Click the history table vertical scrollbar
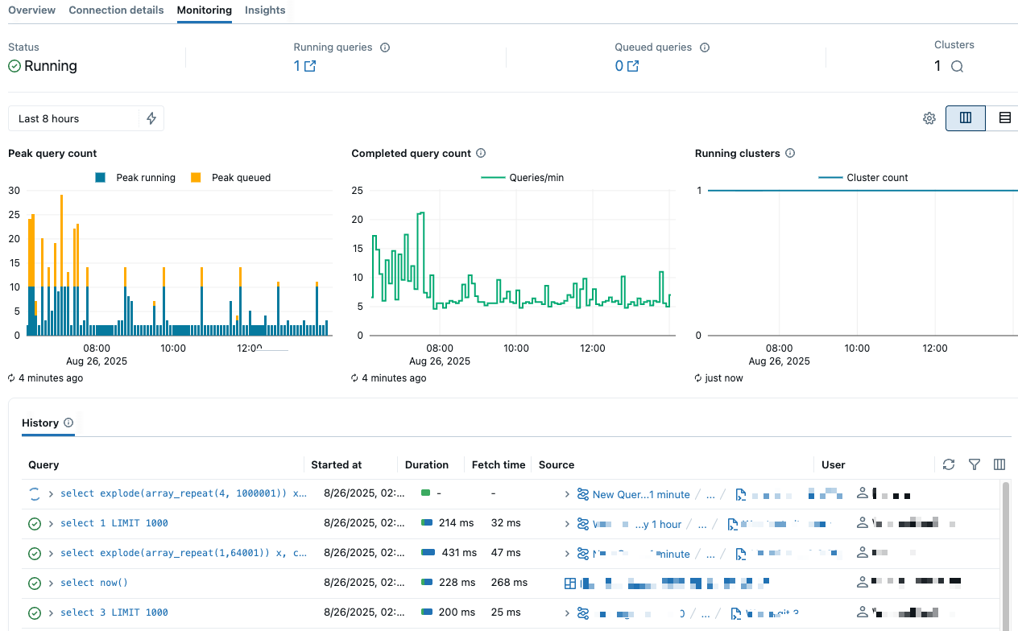 (1005, 555)
